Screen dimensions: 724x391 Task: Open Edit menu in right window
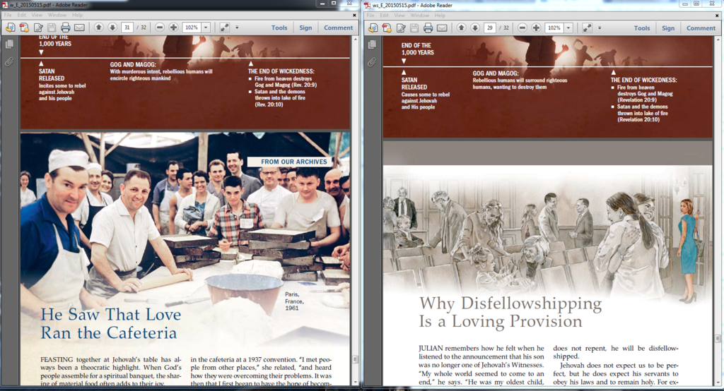click(384, 16)
